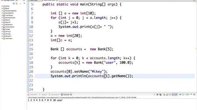Screen dimensions: 197x110
Task: Toggle show console on standard output
Action: [173, 95]
